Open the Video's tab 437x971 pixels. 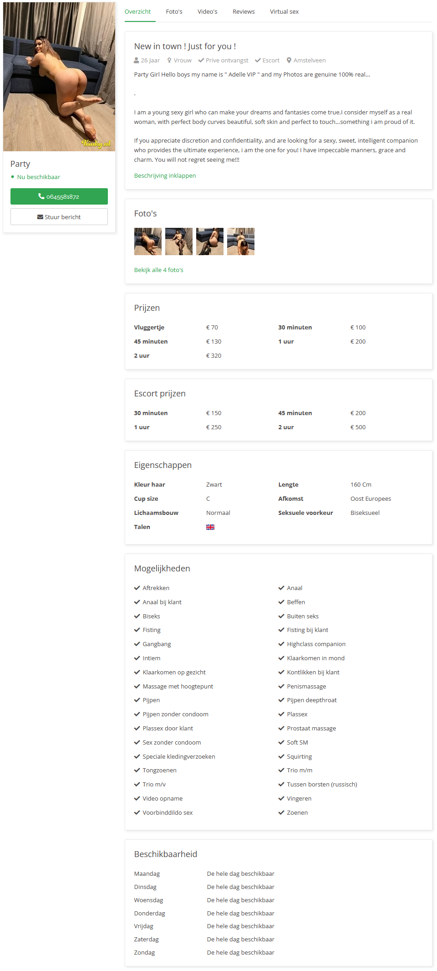(207, 11)
